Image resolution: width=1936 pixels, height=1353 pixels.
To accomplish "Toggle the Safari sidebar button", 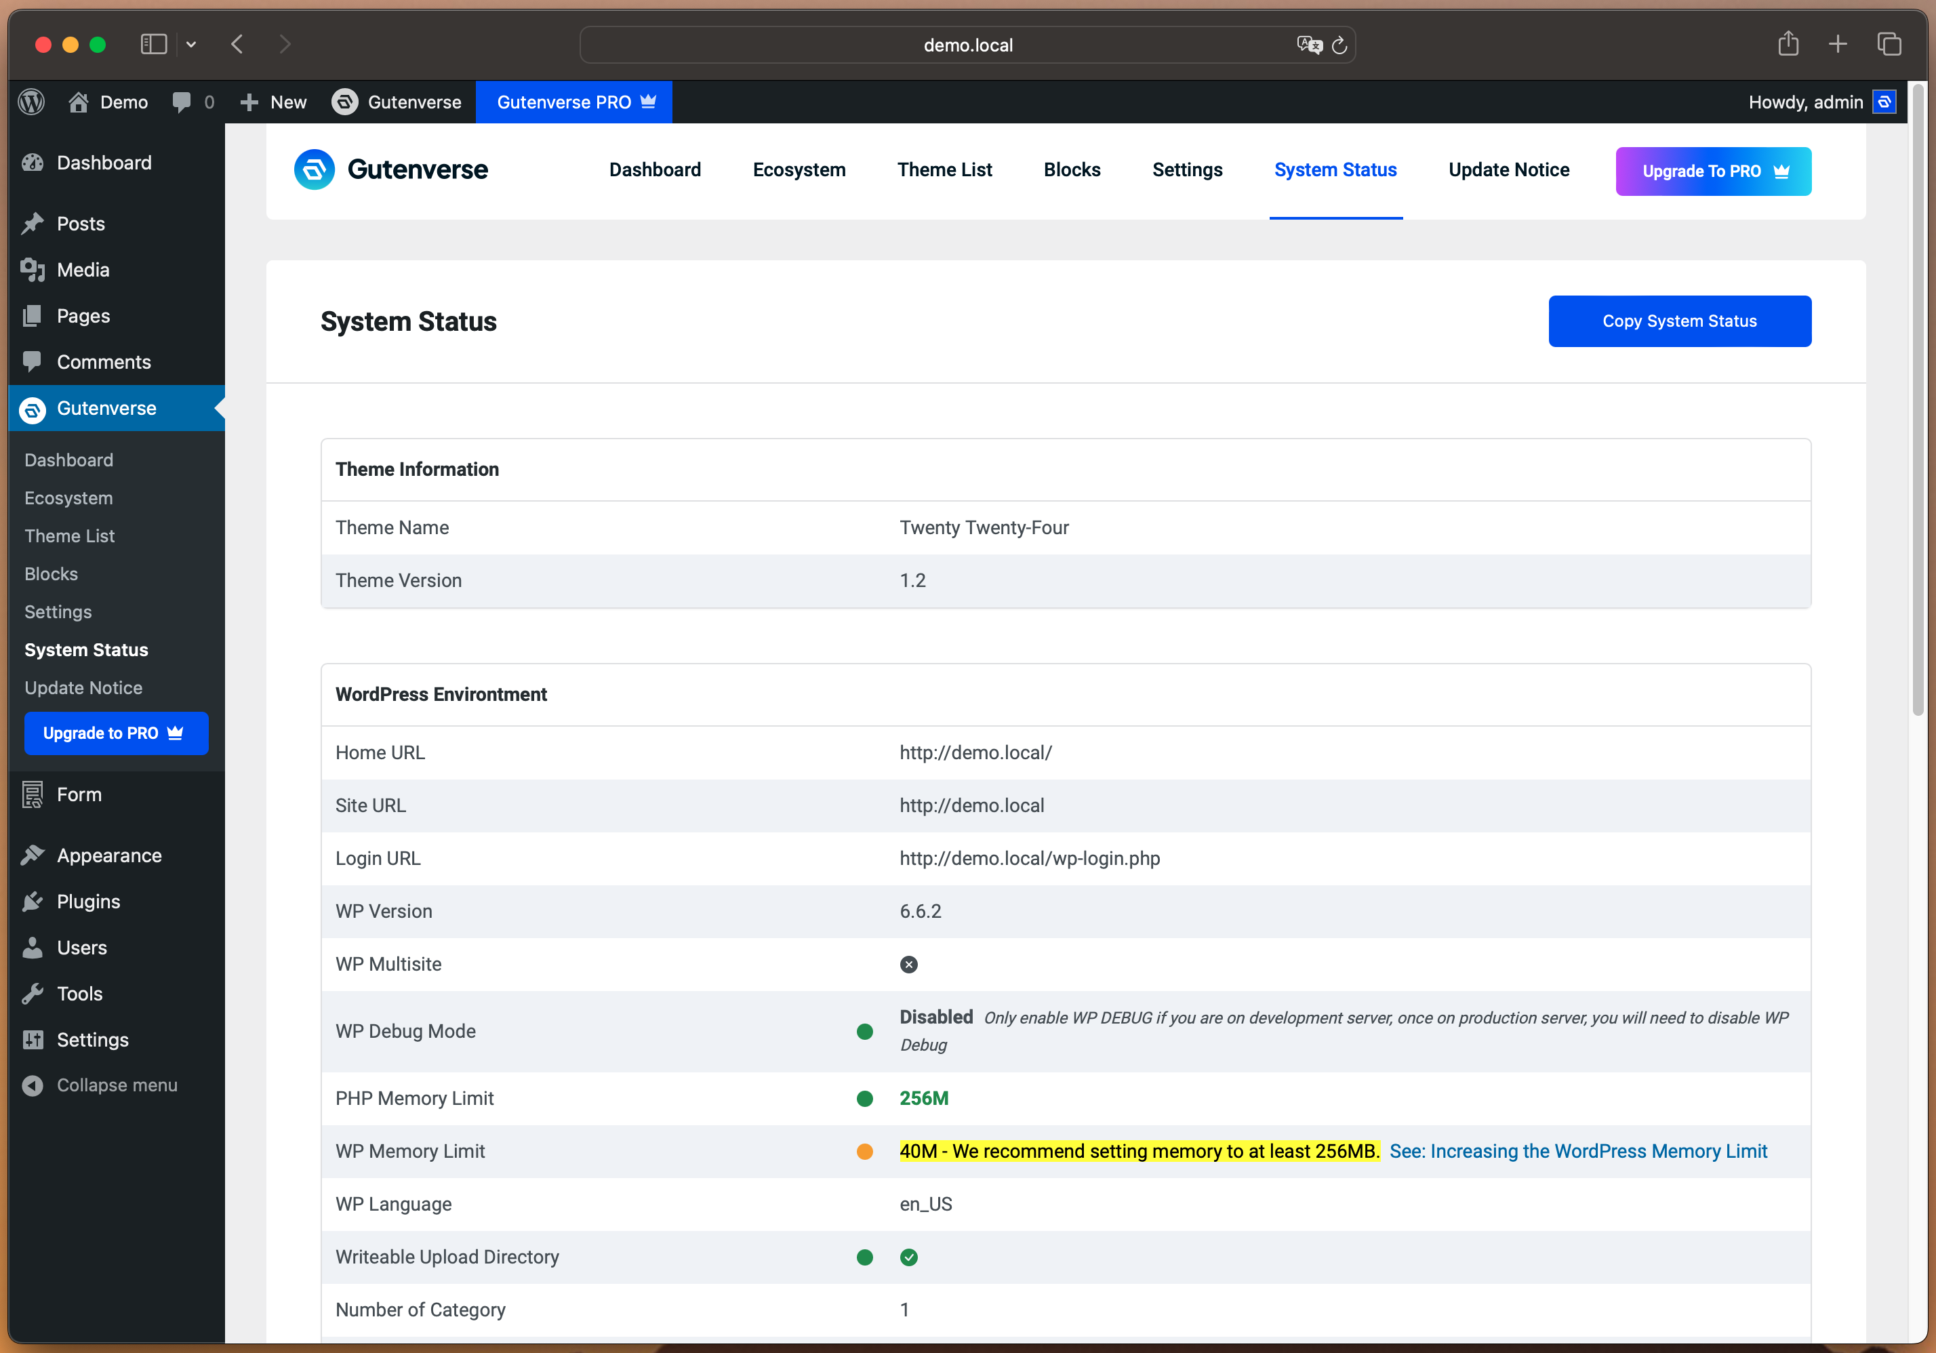I will (153, 44).
